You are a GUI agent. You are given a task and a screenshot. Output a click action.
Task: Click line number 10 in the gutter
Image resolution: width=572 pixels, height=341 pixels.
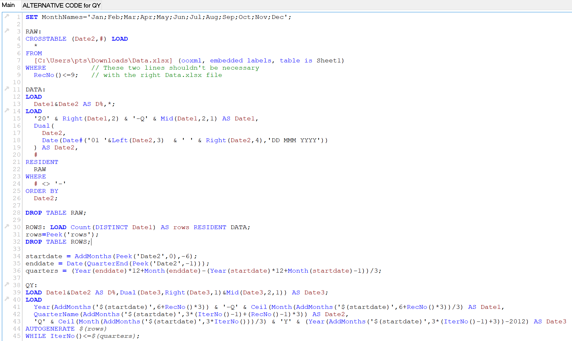point(17,82)
